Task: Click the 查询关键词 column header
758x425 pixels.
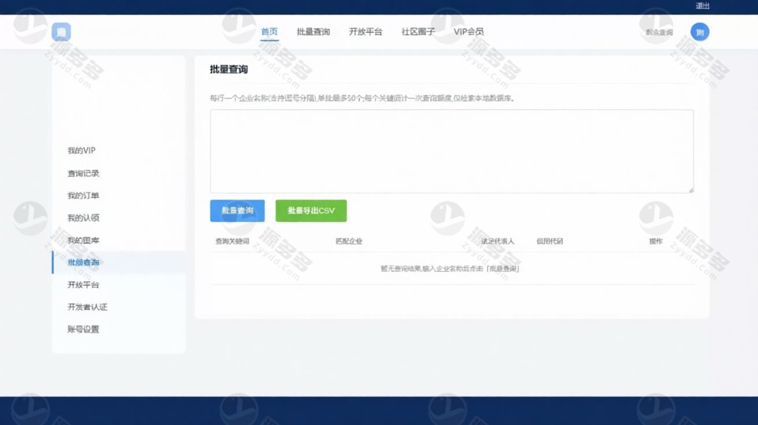Action: 232,241
